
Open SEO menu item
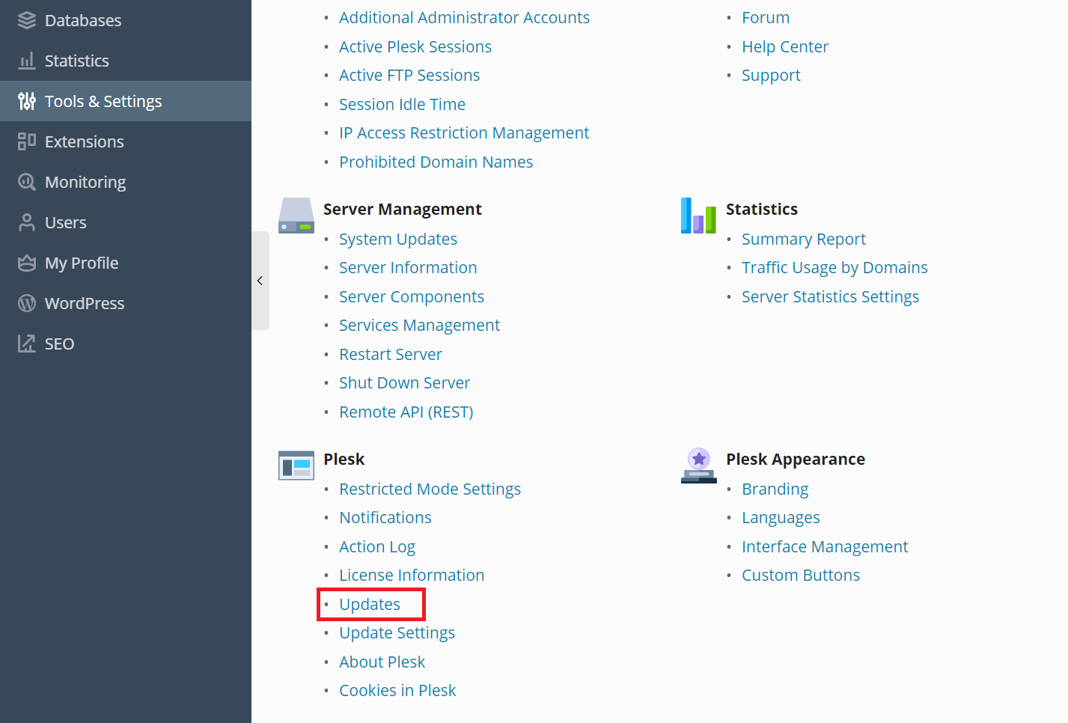(126, 344)
